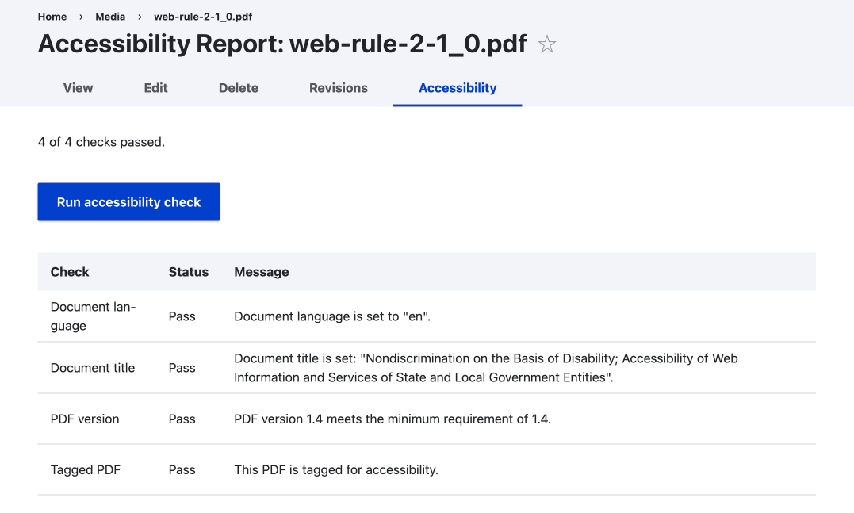This screenshot has width=854, height=513.
Task: Go to Media in the breadcrumb
Action: [110, 17]
